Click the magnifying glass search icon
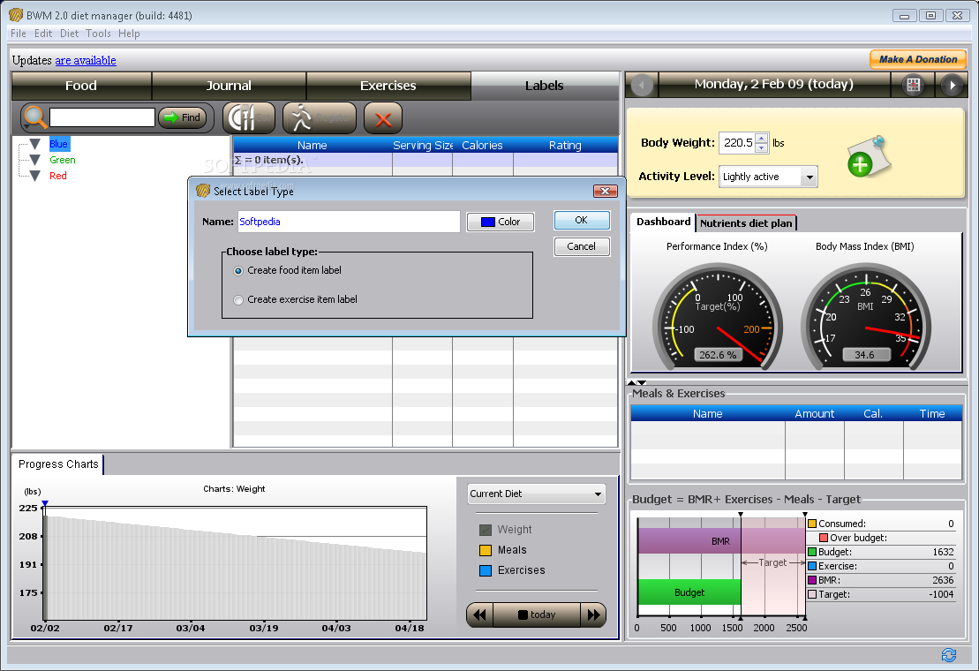979x671 pixels. tap(34, 117)
